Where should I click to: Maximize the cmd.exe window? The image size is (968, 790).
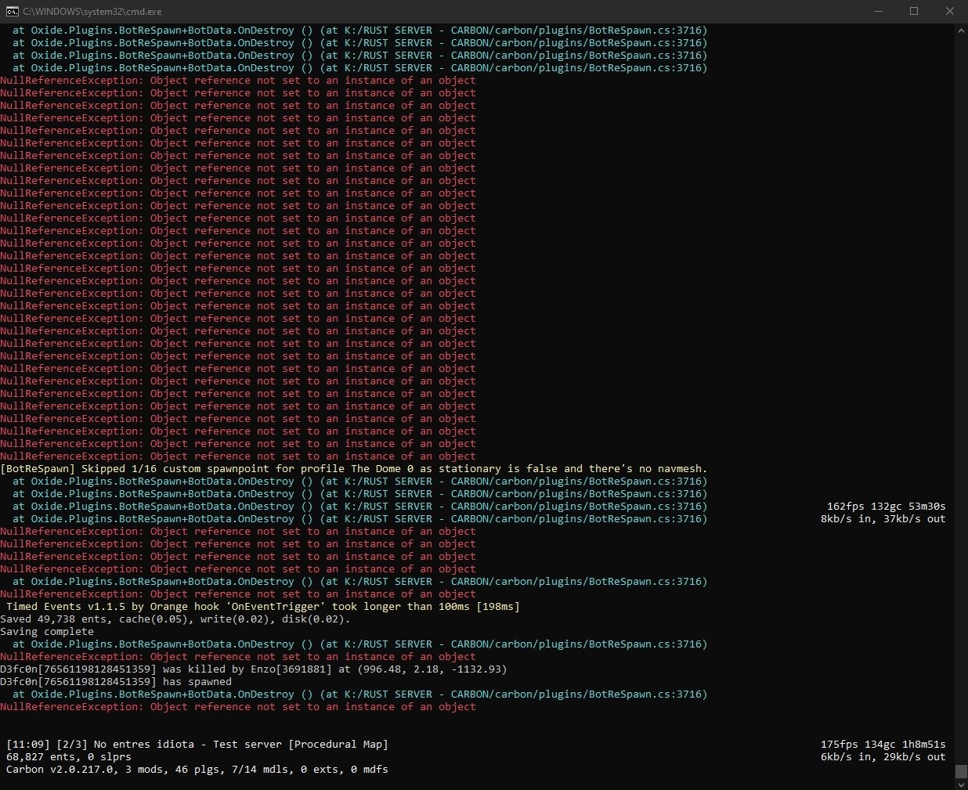(914, 12)
